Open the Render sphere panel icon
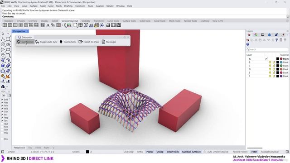The image size is (290, 163). tap(276, 35)
